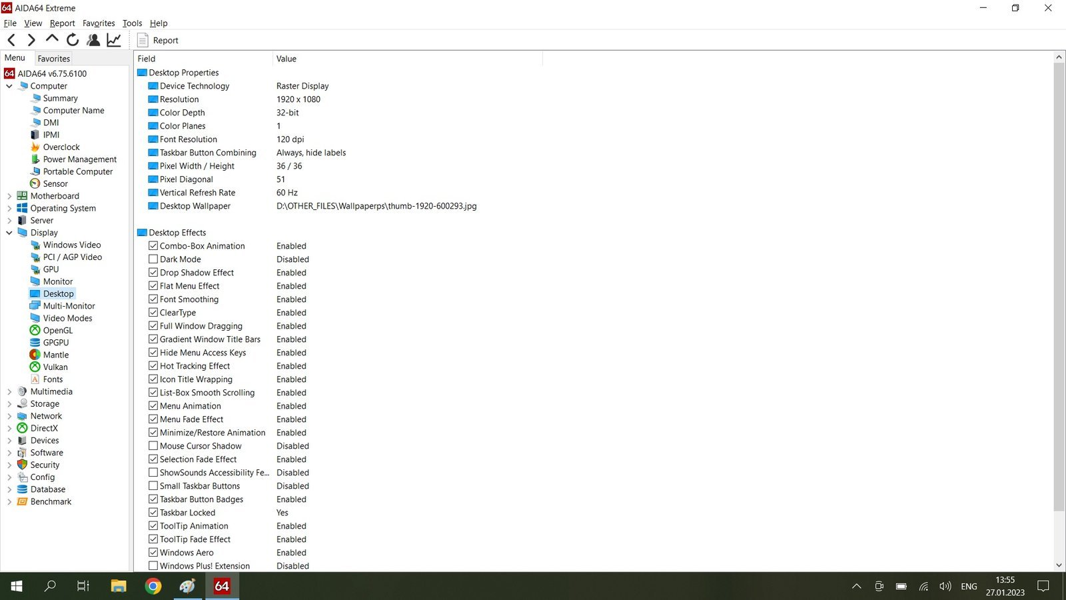Image resolution: width=1066 pixels, height=600 pixels.
Task: Open Multi-Monitor in the Display tree
Action: tap(69, 306)
